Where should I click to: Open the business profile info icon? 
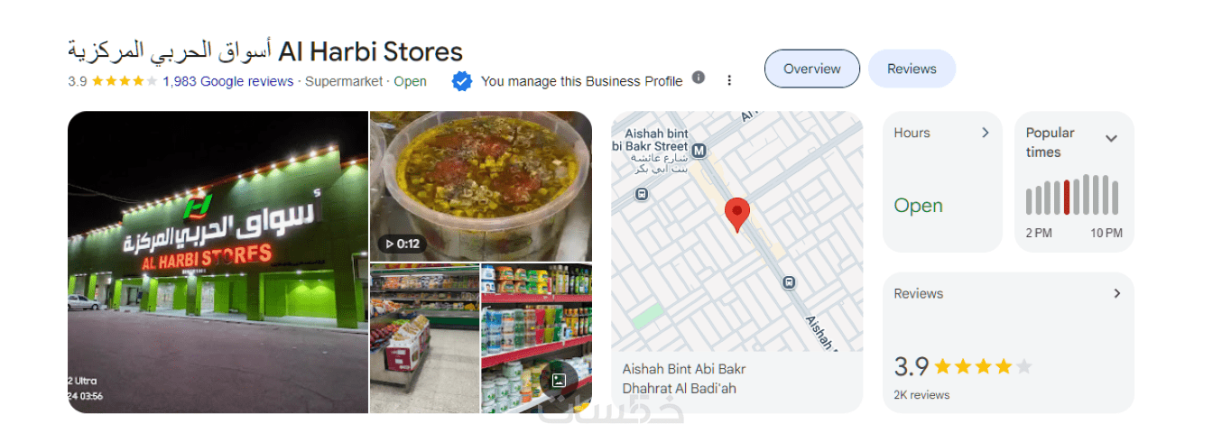coord(699,78)
